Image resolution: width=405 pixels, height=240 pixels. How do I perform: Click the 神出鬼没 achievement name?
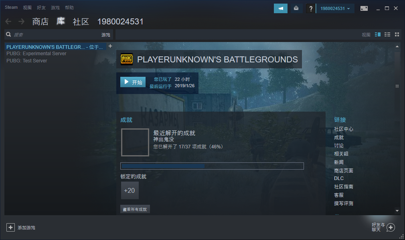tap(164, 140)
